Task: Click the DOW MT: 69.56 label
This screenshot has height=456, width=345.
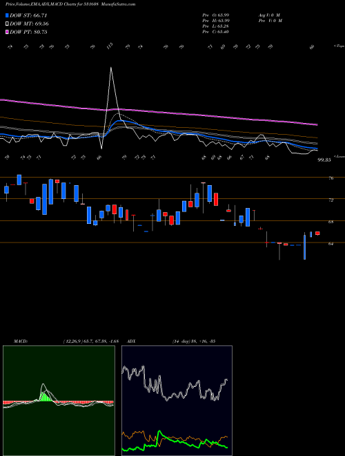Action: [x=30, y=24]
